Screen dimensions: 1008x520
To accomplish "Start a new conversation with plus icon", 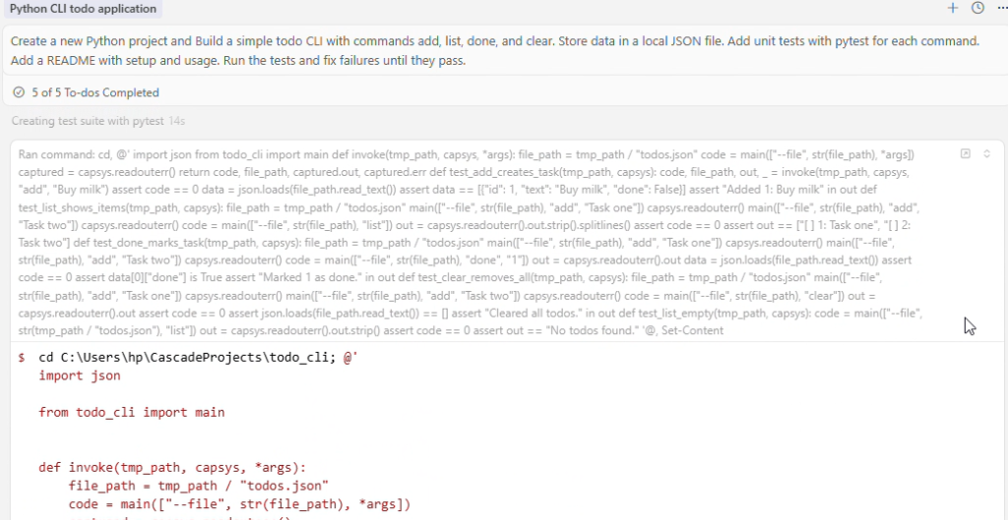I will [x=952, y=8].
